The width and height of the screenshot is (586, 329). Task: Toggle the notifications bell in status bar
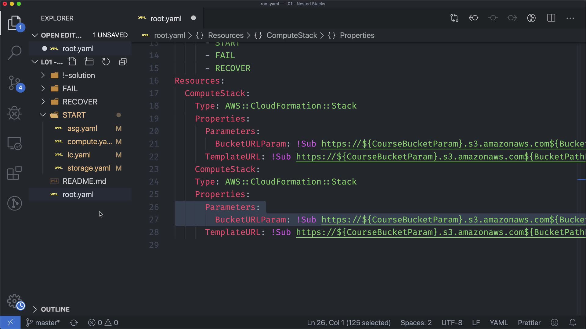tap(573, 323)
